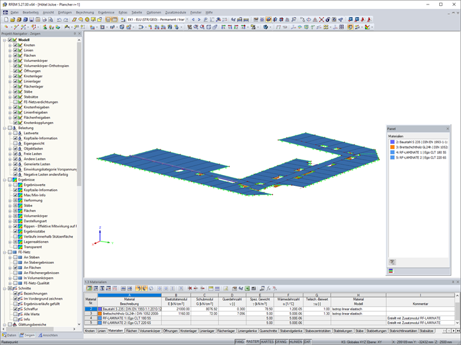461x345 pixels.
Task: Expand the Verformung tree node
Action: [10, 201]
